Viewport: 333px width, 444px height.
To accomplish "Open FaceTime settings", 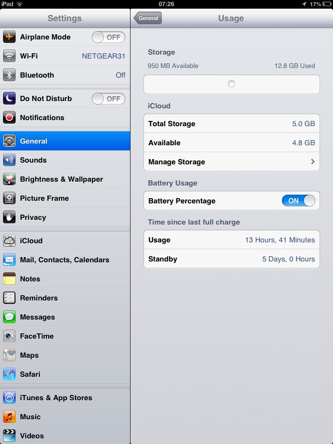I will pos(65,336).
